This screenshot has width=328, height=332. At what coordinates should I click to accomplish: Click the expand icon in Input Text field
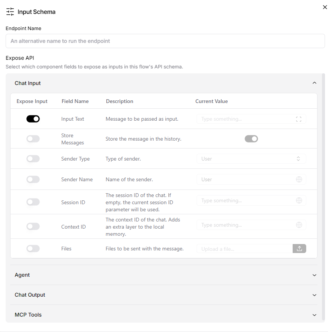point(299,119)
